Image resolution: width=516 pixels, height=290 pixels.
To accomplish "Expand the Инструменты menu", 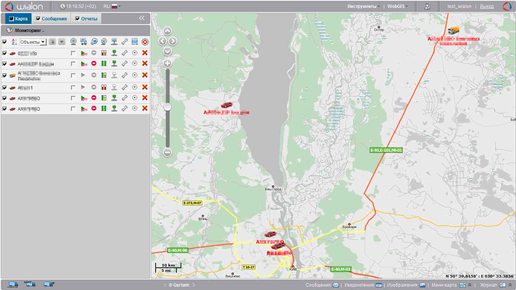I will click(364, 6).
